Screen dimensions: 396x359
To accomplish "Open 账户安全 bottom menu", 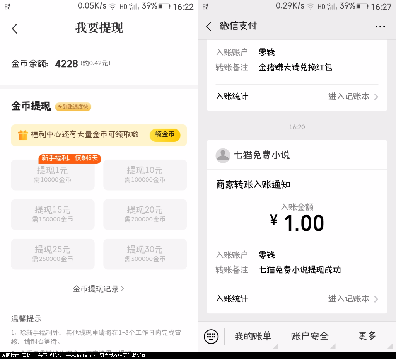I will (310, 337).
